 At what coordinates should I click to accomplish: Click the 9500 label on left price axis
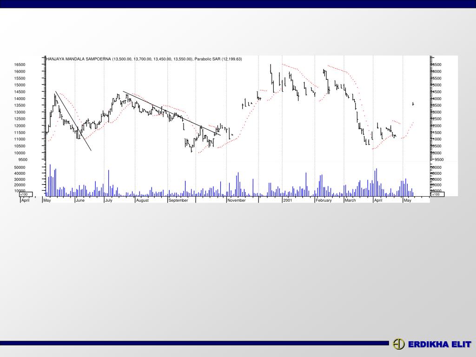pyautogui.click(x=23, y=160)
